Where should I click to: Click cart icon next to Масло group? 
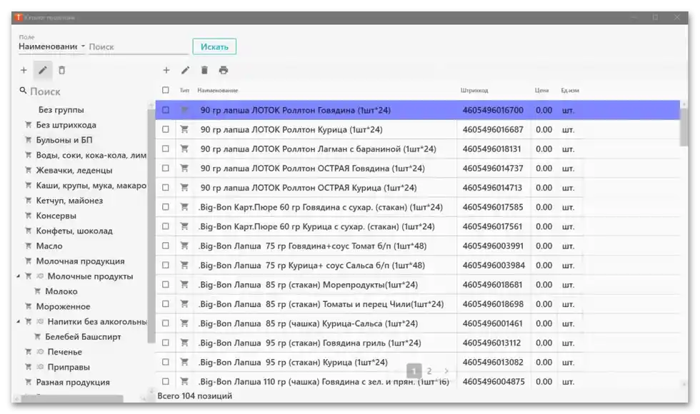point(28,246)
